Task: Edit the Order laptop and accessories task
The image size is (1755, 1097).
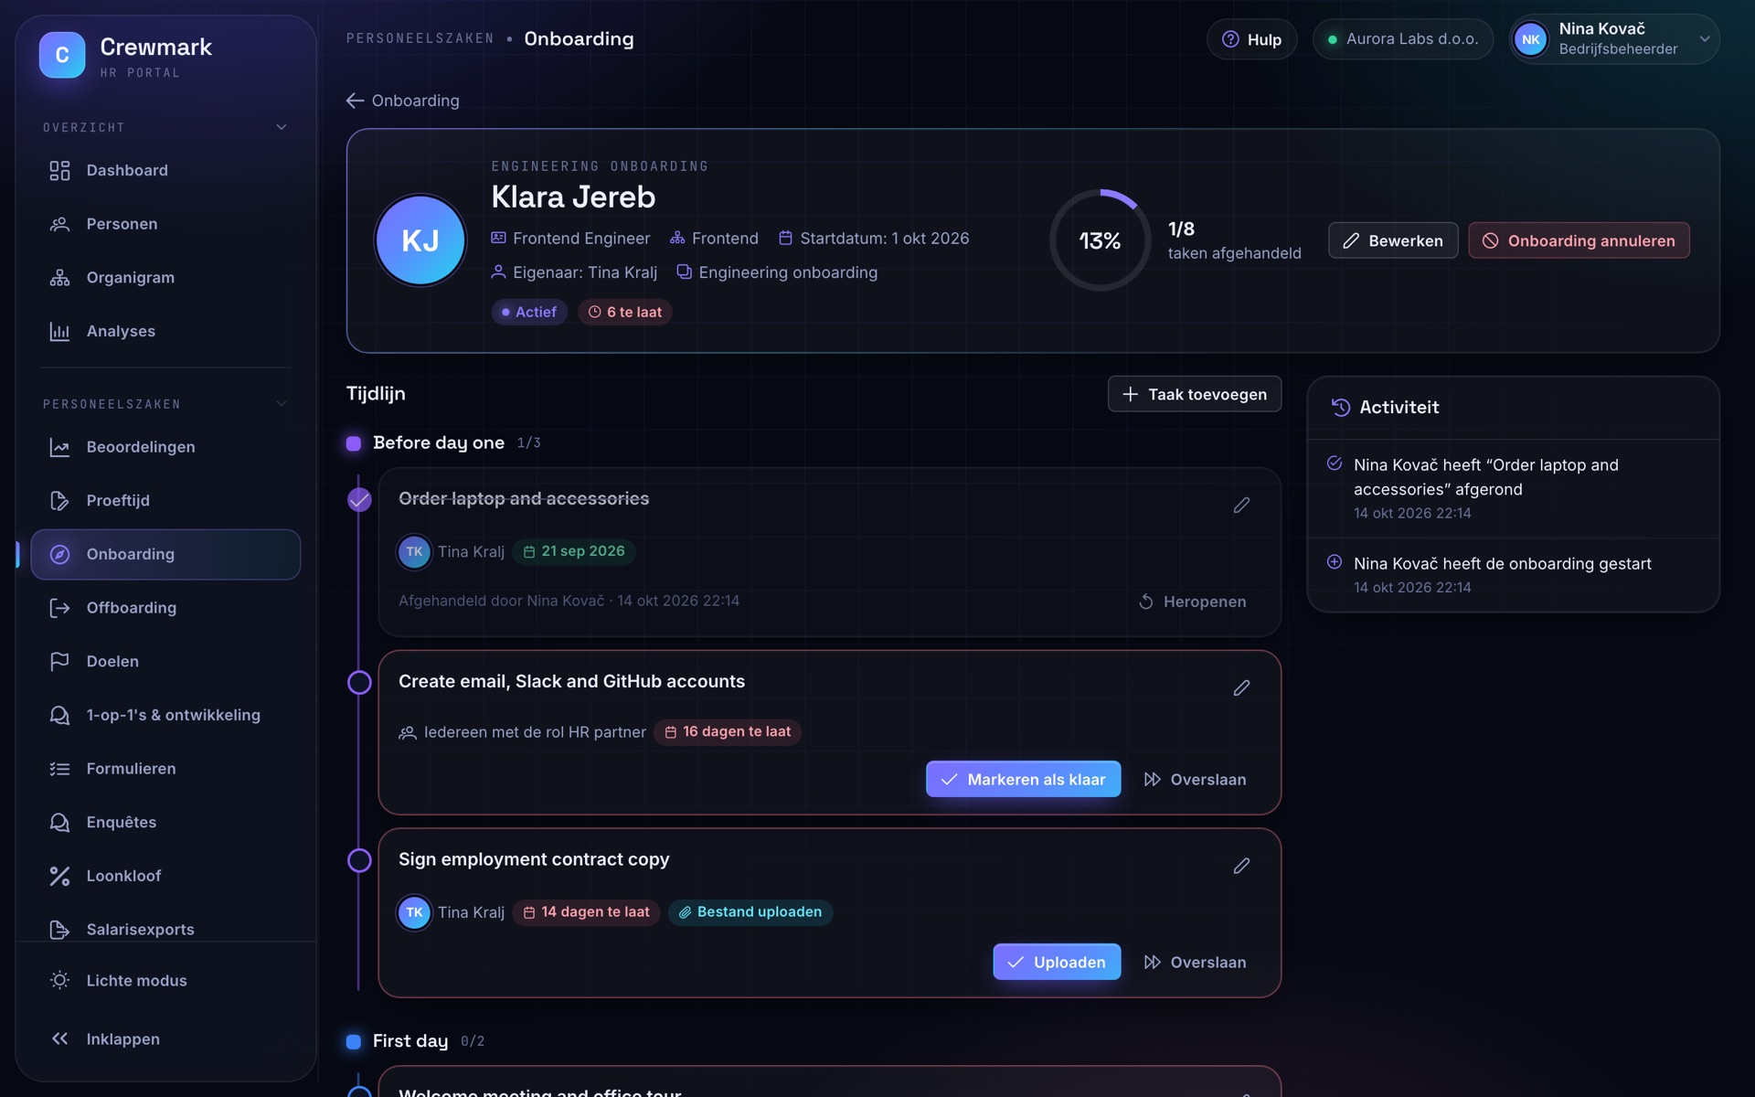Action: click(1241, 505)
